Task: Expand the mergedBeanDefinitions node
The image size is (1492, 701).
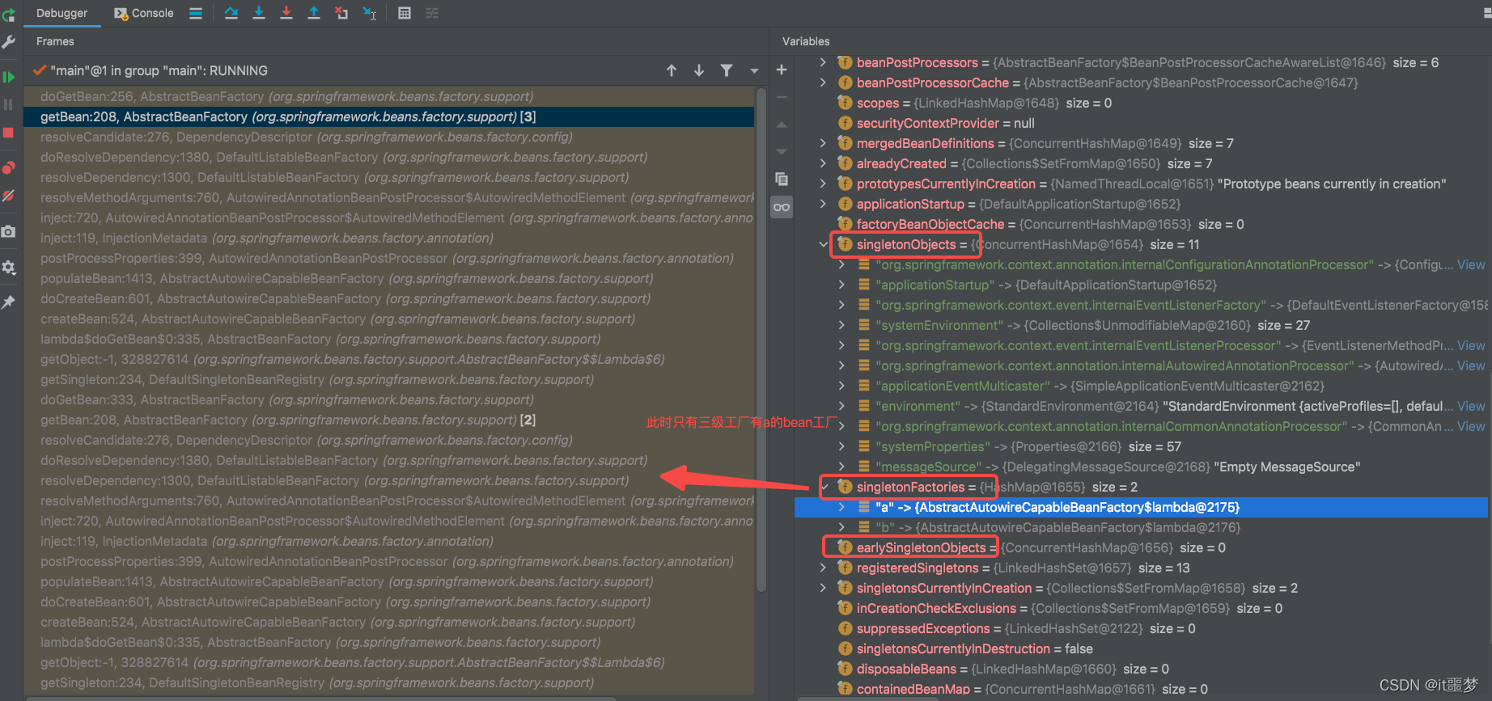Action: point(824,143)
